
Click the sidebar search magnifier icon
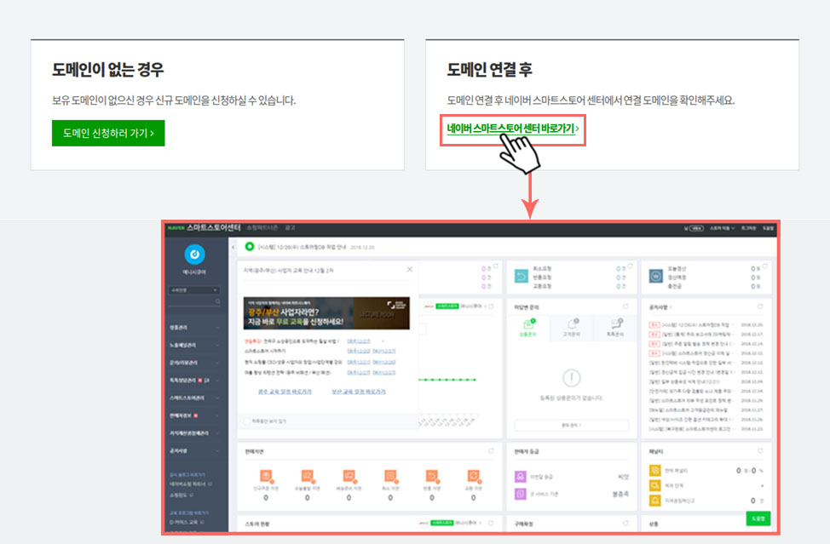(x=217, y=301)
